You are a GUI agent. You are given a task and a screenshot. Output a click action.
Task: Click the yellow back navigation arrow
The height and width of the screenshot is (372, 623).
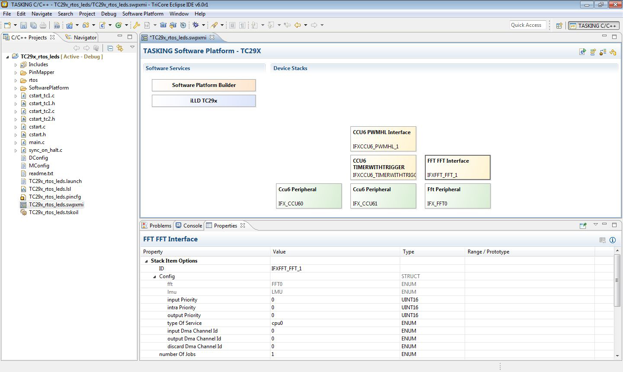[x=298, y=25]
